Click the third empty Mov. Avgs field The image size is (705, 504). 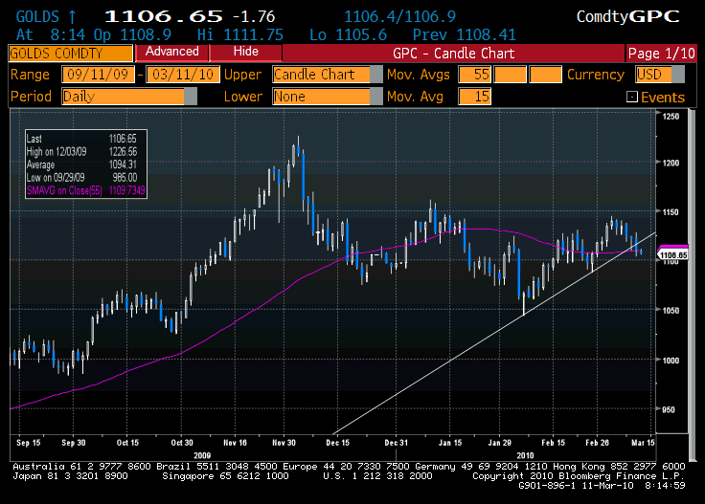545,75
